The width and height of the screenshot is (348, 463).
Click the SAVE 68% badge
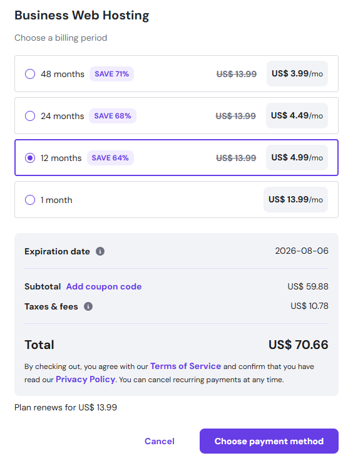click(113, 116)
